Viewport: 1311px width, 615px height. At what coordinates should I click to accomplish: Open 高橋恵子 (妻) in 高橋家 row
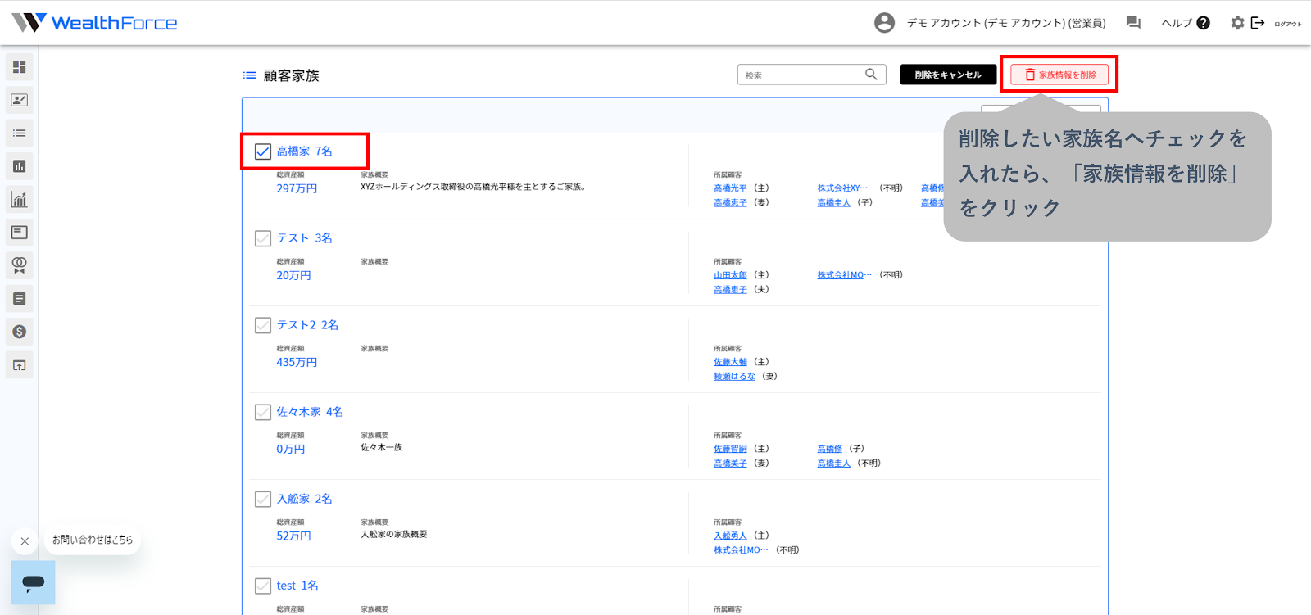(730, 203)
